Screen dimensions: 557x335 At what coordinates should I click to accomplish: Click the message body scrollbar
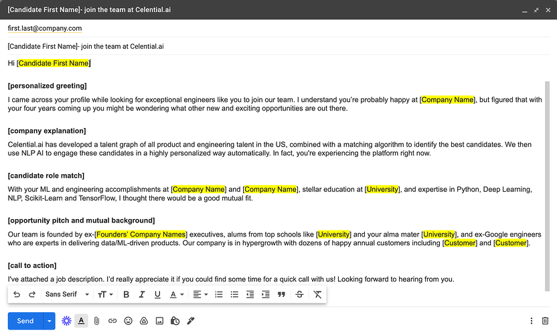pyautogui.click(x=548, y=186)
